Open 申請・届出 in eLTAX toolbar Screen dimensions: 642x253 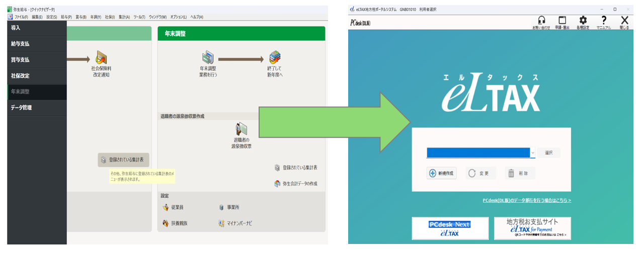point(562,22)
